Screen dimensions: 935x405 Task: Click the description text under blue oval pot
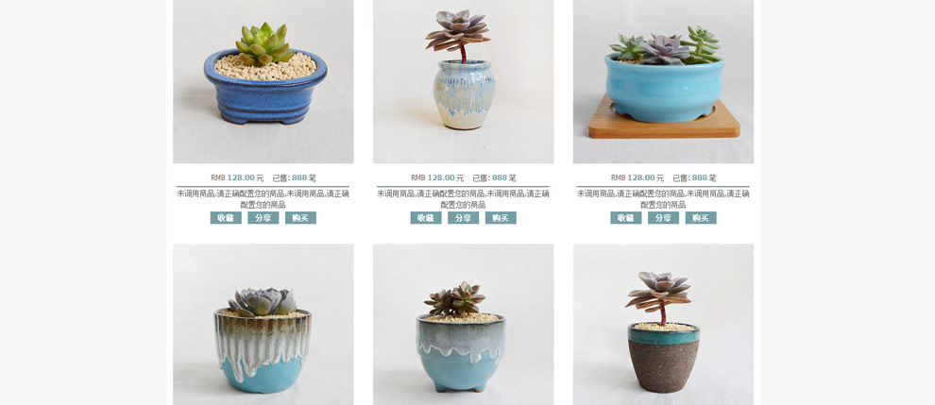263,199
